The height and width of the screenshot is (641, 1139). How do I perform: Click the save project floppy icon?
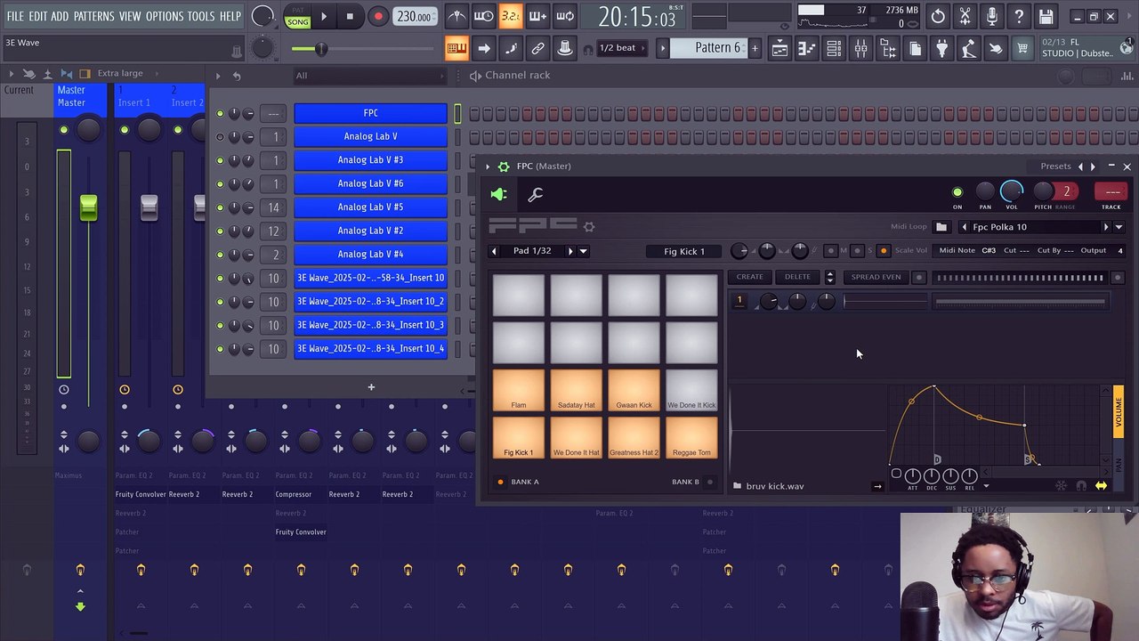pyautogui.click(x=1046, y=16)
